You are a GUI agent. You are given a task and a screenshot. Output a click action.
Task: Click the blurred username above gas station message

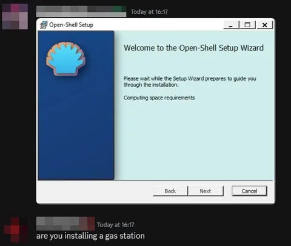click(x=65, y=224)
